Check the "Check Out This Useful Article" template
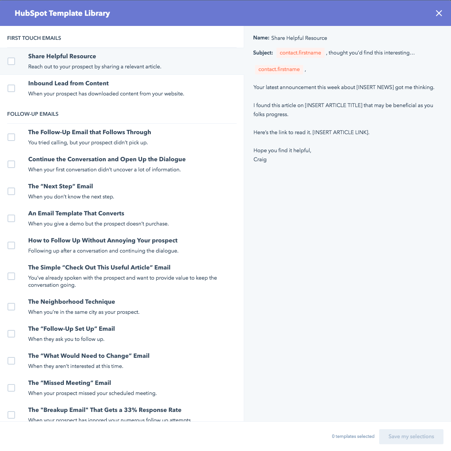The image size is (451, 451). pyautogui.click(x=11, y=276)
